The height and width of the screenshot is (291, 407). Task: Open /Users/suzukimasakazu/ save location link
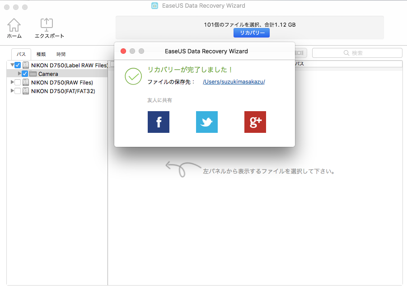(x=234, y=82)
